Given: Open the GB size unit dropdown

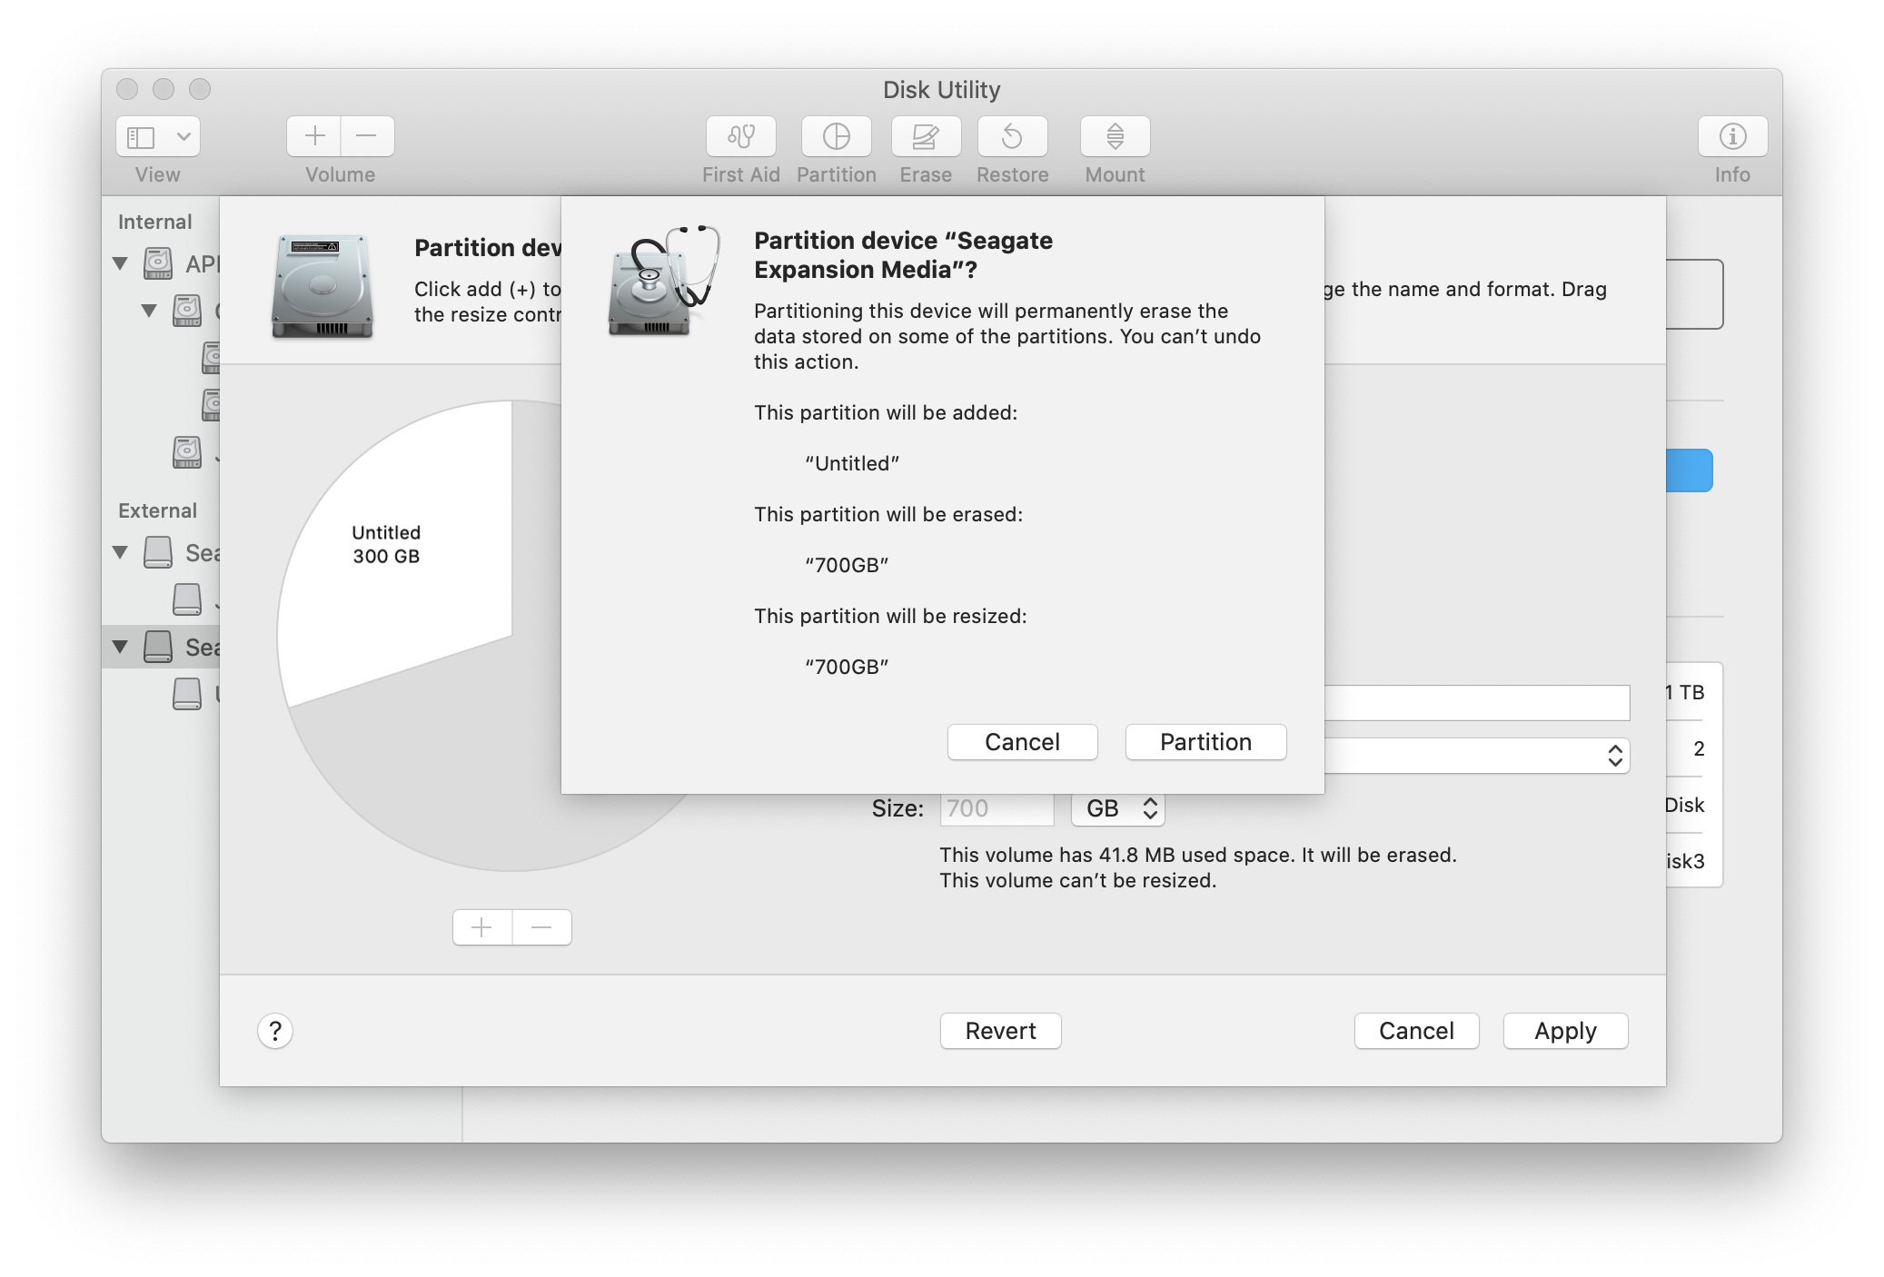Looking at the screenshot, I should [x=1117, y=808].
